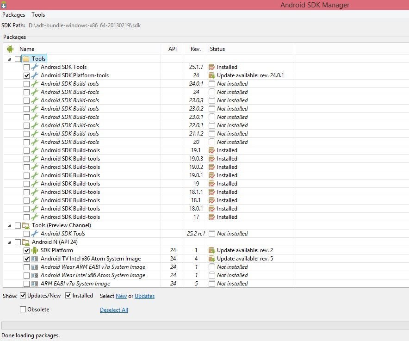Enable the Obsolete checkbox
The width and height of the screenshot is (409, 341).
point(22,309)
